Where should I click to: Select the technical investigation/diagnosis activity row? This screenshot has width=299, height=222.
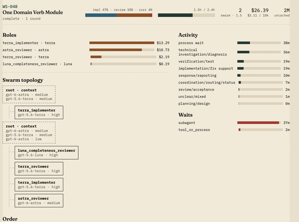pyautogui.click(x=234, y=52)
